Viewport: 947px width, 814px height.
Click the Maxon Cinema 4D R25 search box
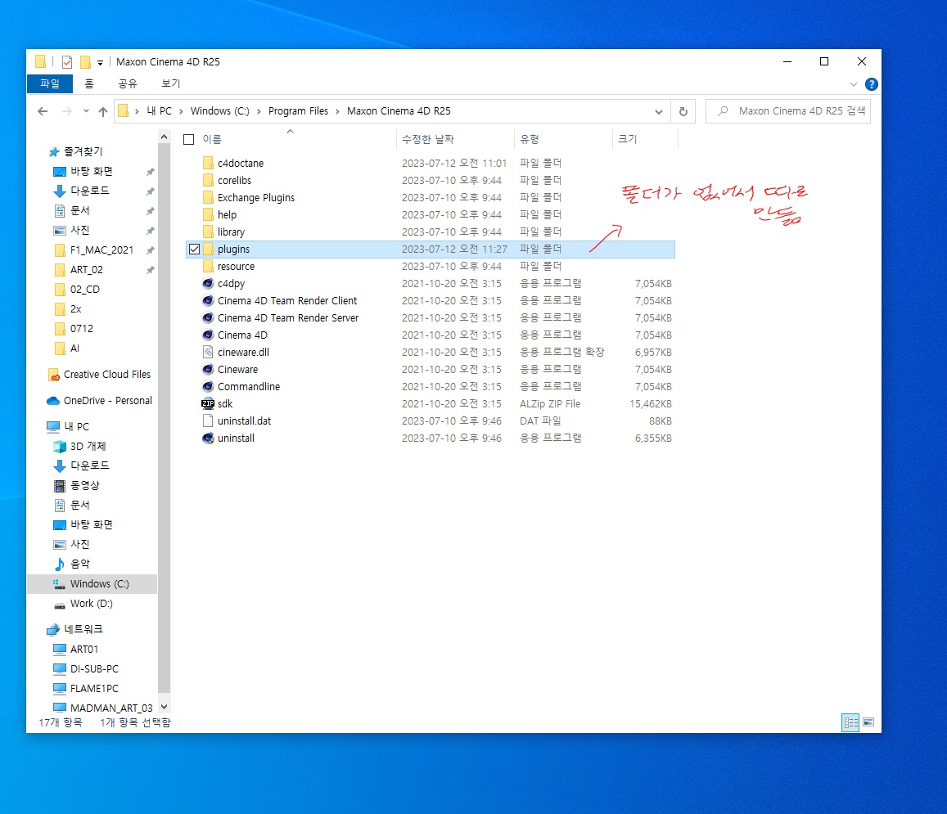pos(787,111)
